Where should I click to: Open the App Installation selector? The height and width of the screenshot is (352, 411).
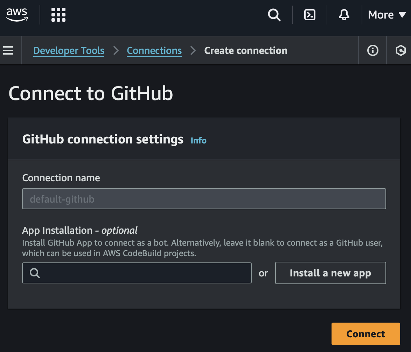137,273
